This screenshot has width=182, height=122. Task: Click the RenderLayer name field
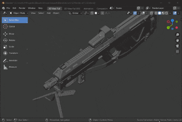[162, 8]
